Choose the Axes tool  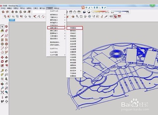[2, 79]
